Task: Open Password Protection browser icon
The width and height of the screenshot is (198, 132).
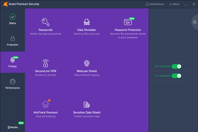Action: click(x=128, y=22)
